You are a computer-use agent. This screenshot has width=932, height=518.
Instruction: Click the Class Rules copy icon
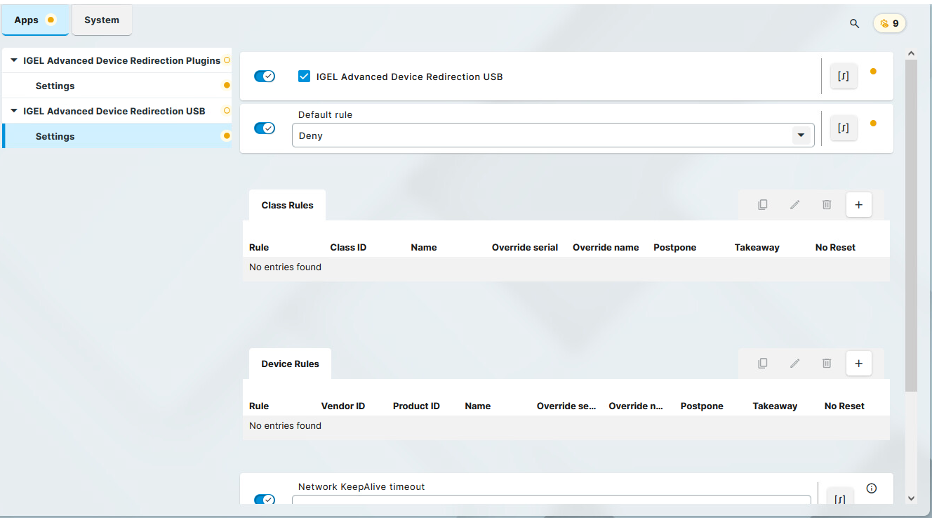click(762, 205)
